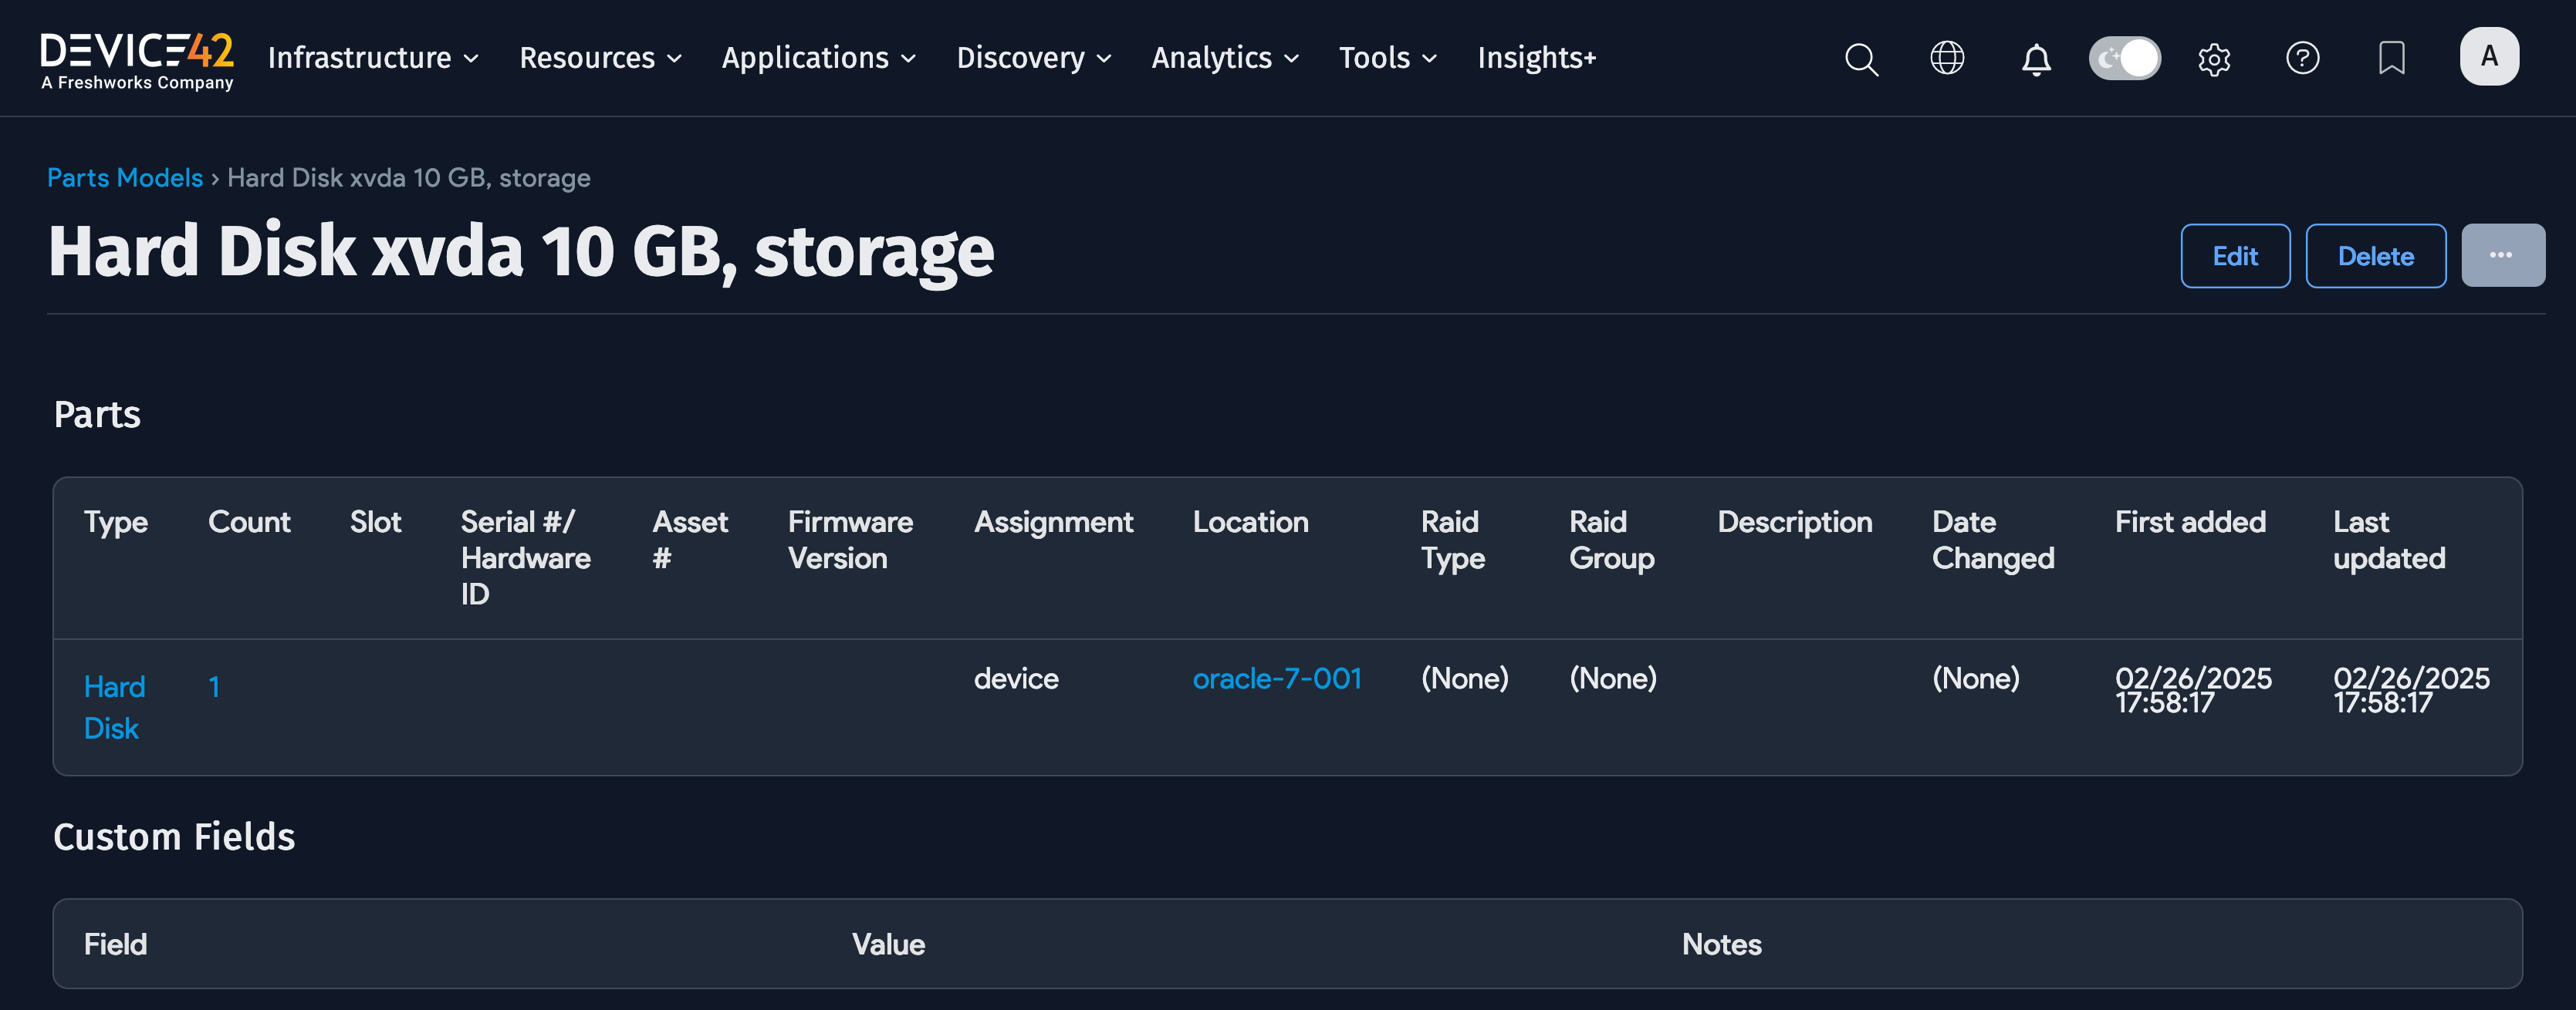
Task: Open the settings gear icon
Action: 2213,59
